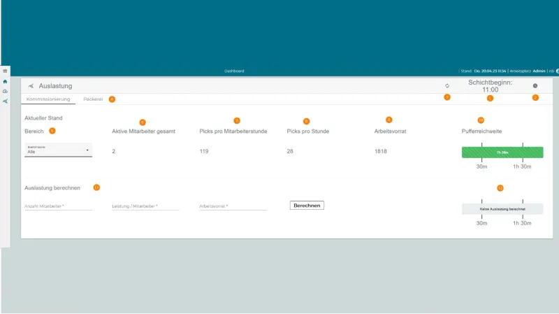Click the Bereich label
The width and height of the screenshot is (559, 314).
34,131
